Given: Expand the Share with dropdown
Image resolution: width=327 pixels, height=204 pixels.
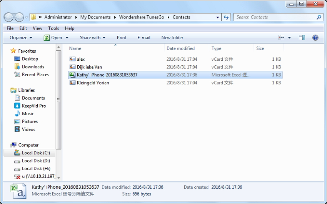Looking at the screenshot, I should coord(93,38).
